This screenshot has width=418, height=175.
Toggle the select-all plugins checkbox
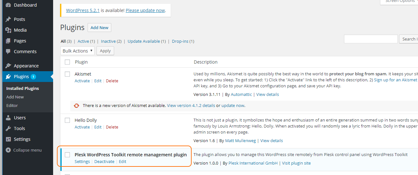click(x=67, y=62)
